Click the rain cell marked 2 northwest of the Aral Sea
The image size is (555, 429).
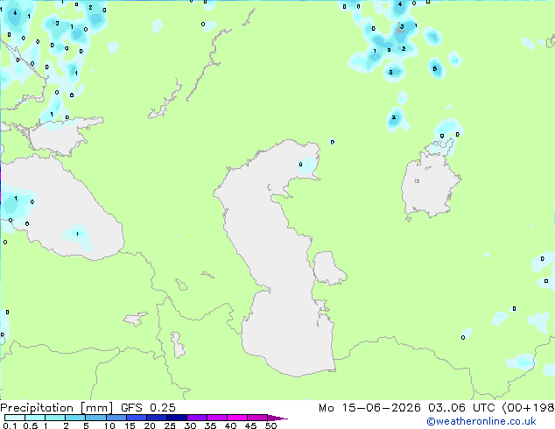394,117
